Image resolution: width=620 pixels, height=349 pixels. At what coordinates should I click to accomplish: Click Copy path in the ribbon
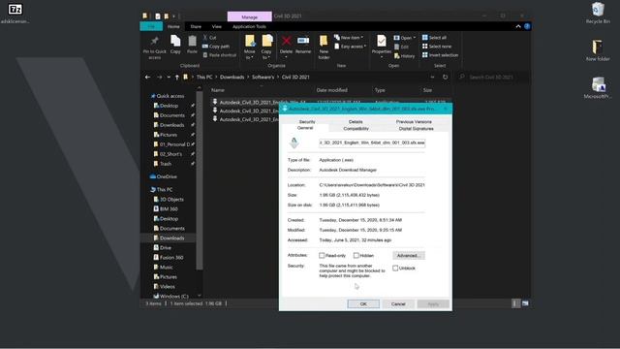tap(216, 47)
